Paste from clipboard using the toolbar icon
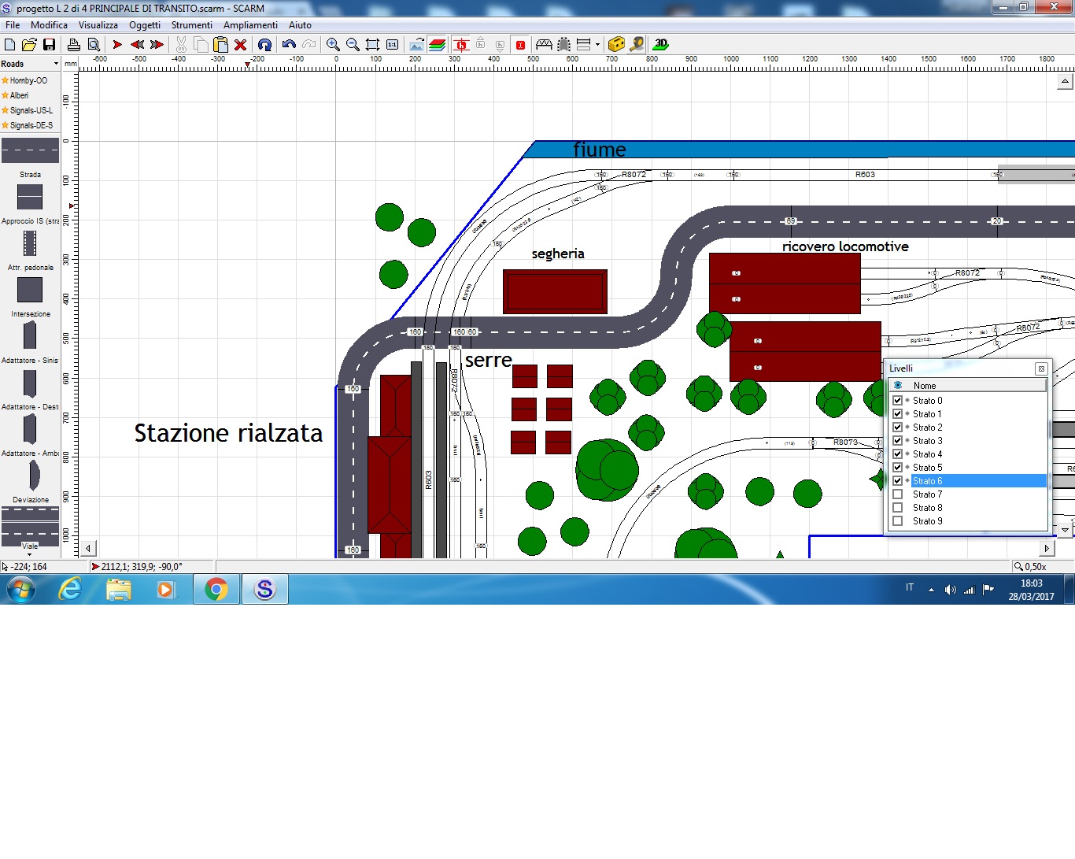 point(220,45)
